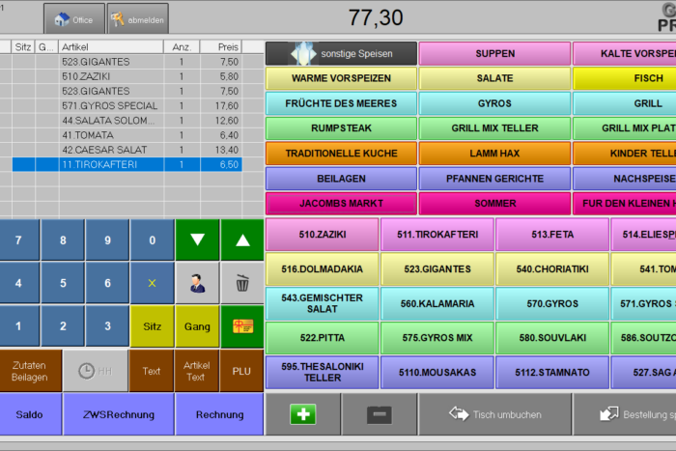Open sonstige Speisen category
Screen dimensions: 676x451
[x=341, y=53]
